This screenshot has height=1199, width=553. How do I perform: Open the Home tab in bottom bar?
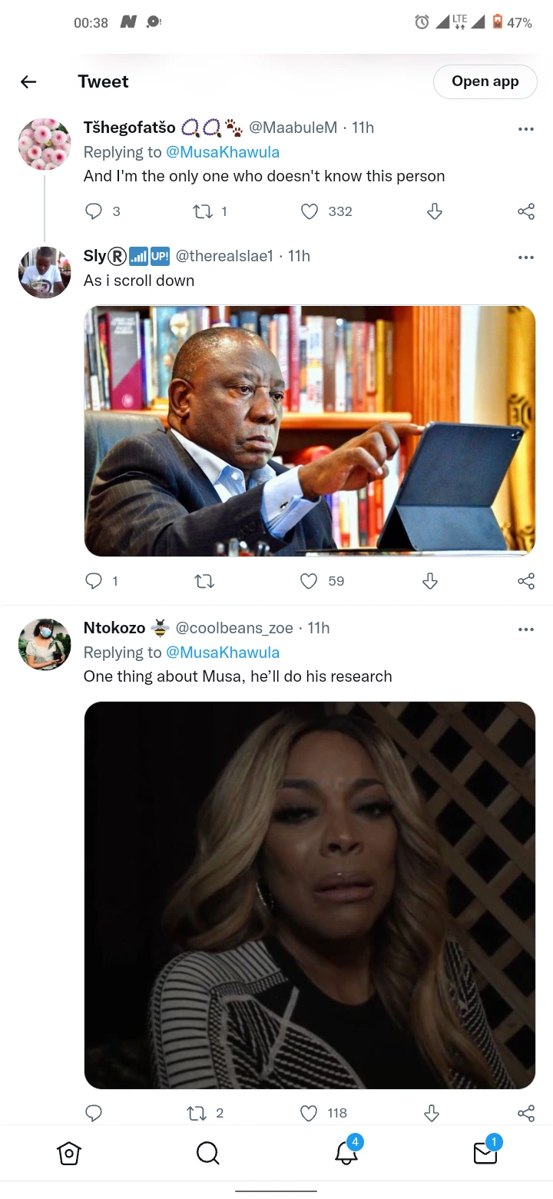point(69,1153)
